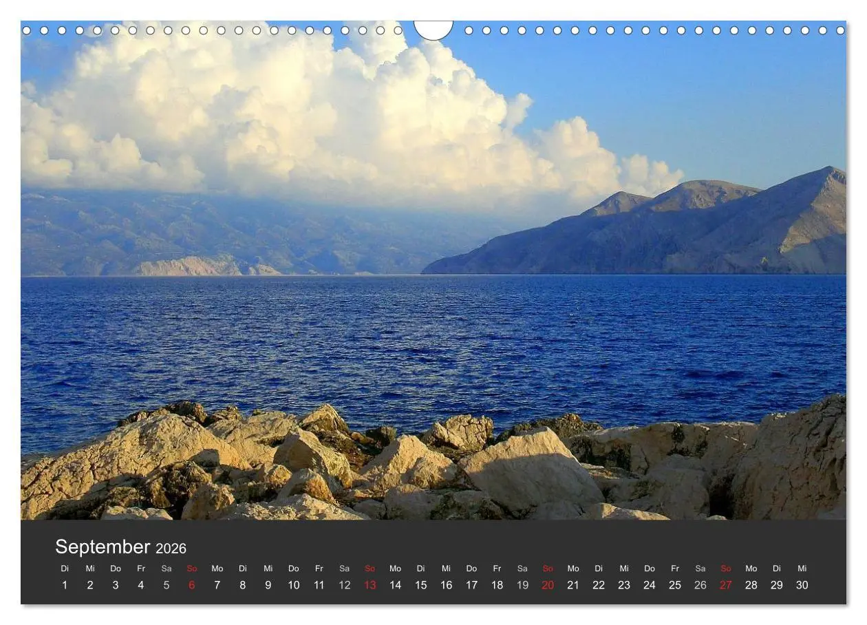Click the first Di weekday header
Viewport: 867px width, 625px height.
click(65, 569)
